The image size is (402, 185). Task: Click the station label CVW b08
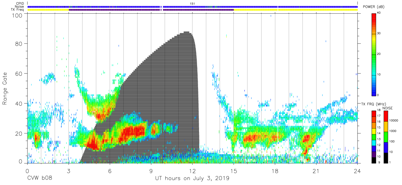tap(39, 178)
